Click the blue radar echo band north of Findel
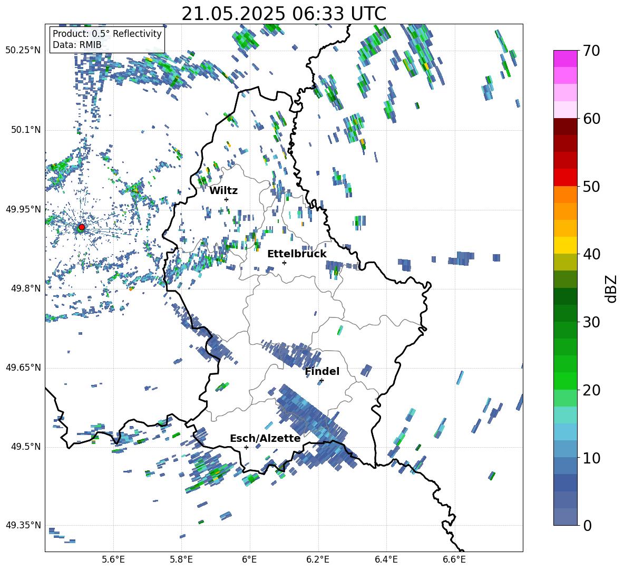 (x=292, y=353)
